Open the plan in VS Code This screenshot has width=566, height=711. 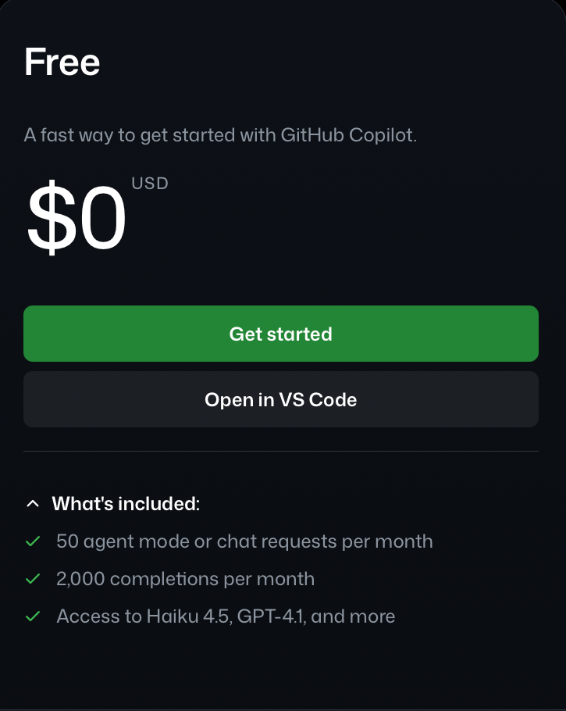pos(281,399)
